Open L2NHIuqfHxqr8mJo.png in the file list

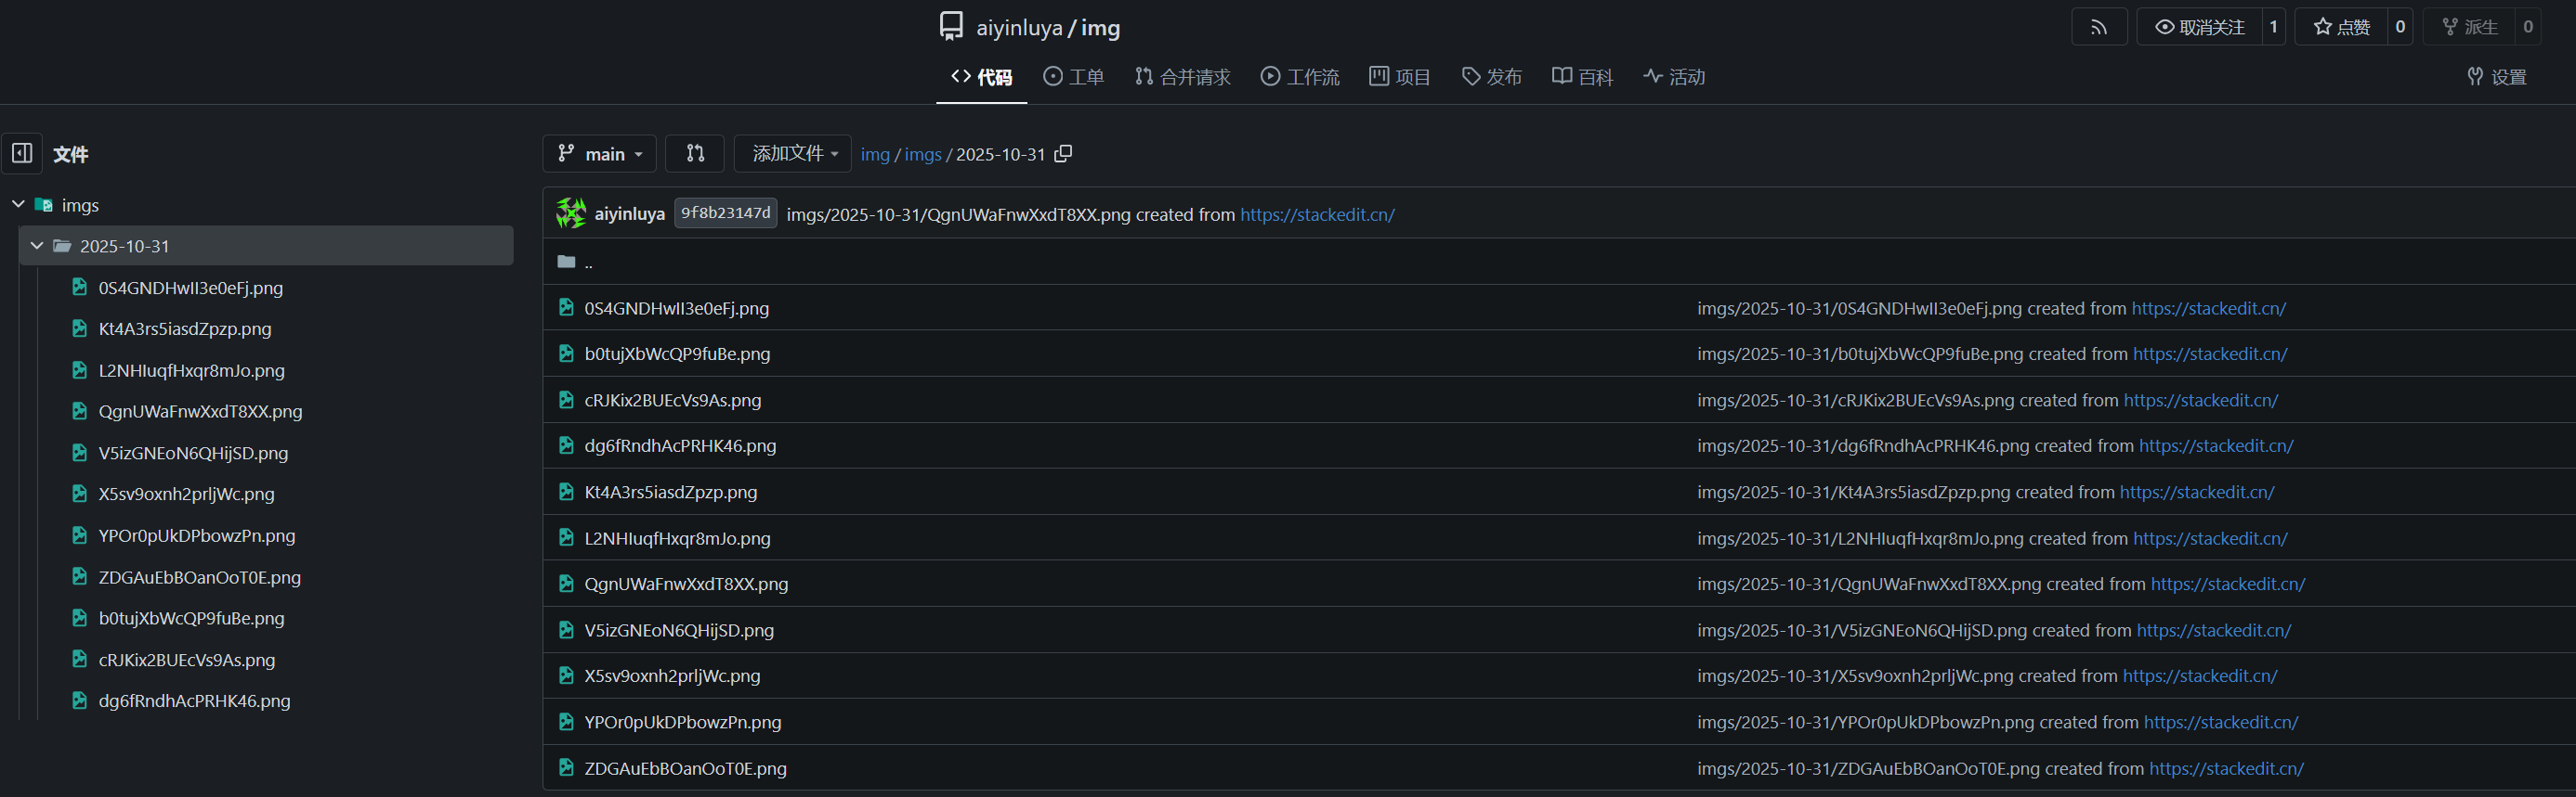[x=677, y=538]
